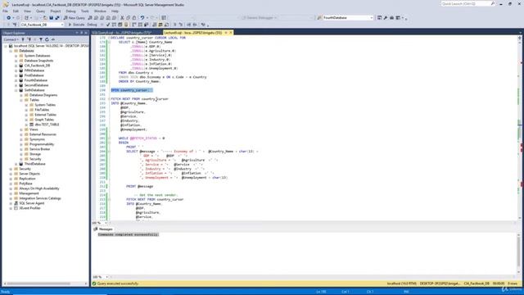Collapse the DECLARE country_cursor code region

[x=109, y=38]
